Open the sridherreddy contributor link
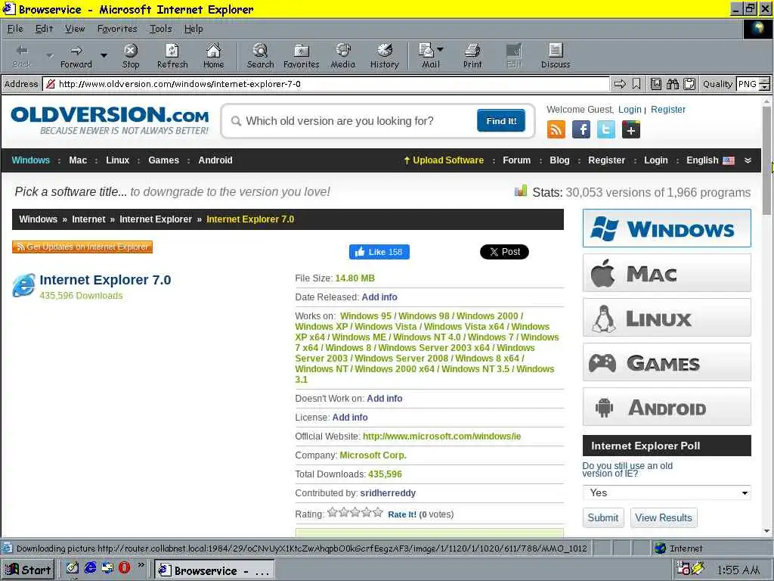The image size is (774, 581). (x=388, y=493)
